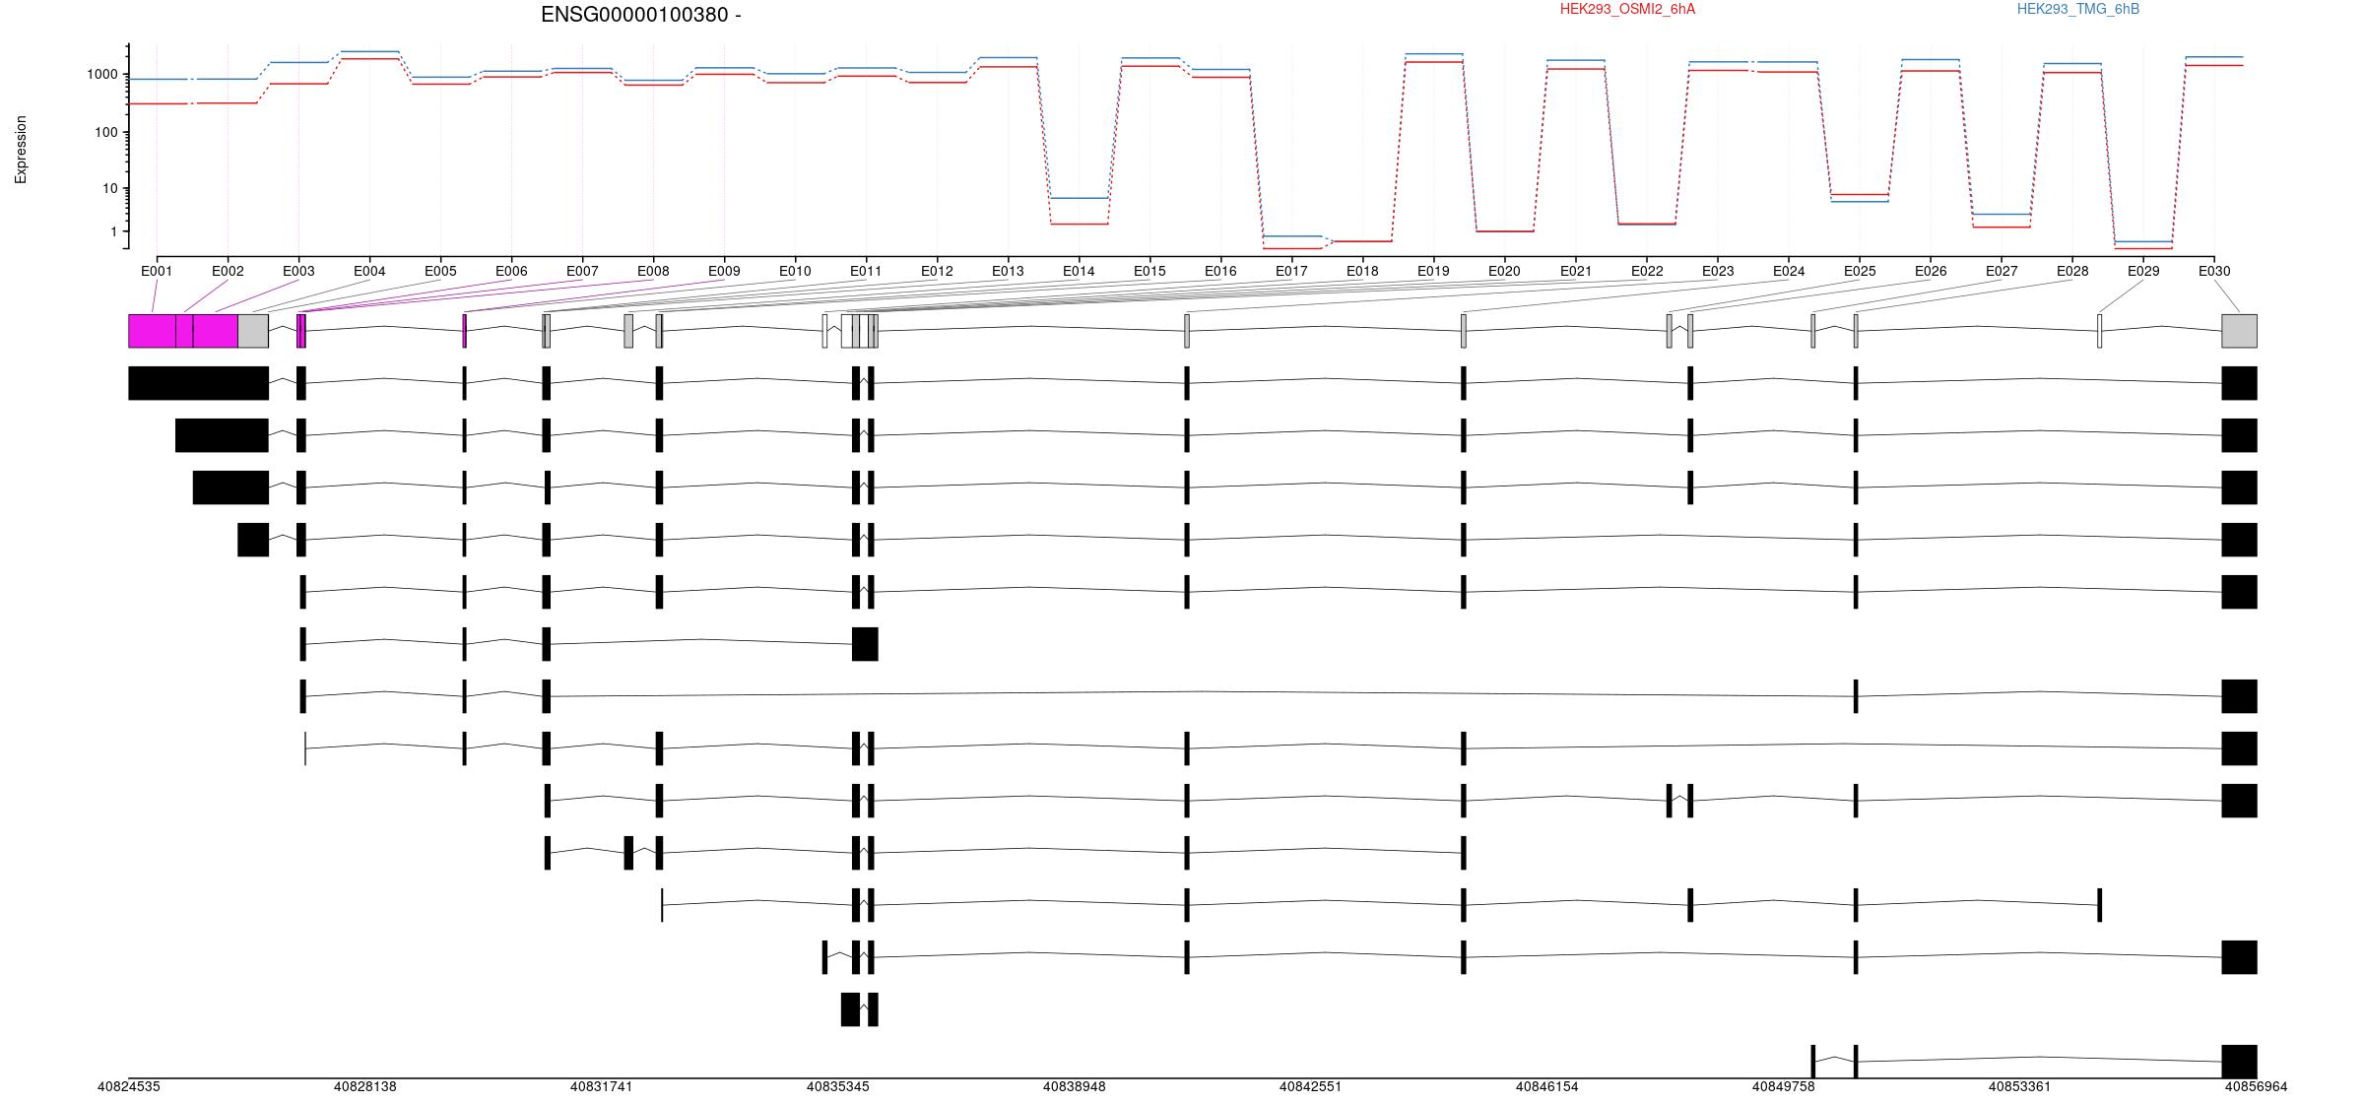Click the 1000 tick on expression axis
The height and width of the screenshot is (1103, 2364).
point(102,75)
